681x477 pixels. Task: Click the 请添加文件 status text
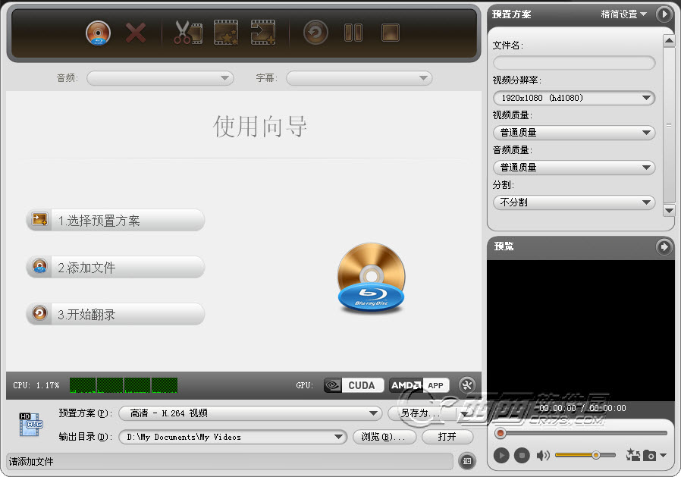[31, 461]
